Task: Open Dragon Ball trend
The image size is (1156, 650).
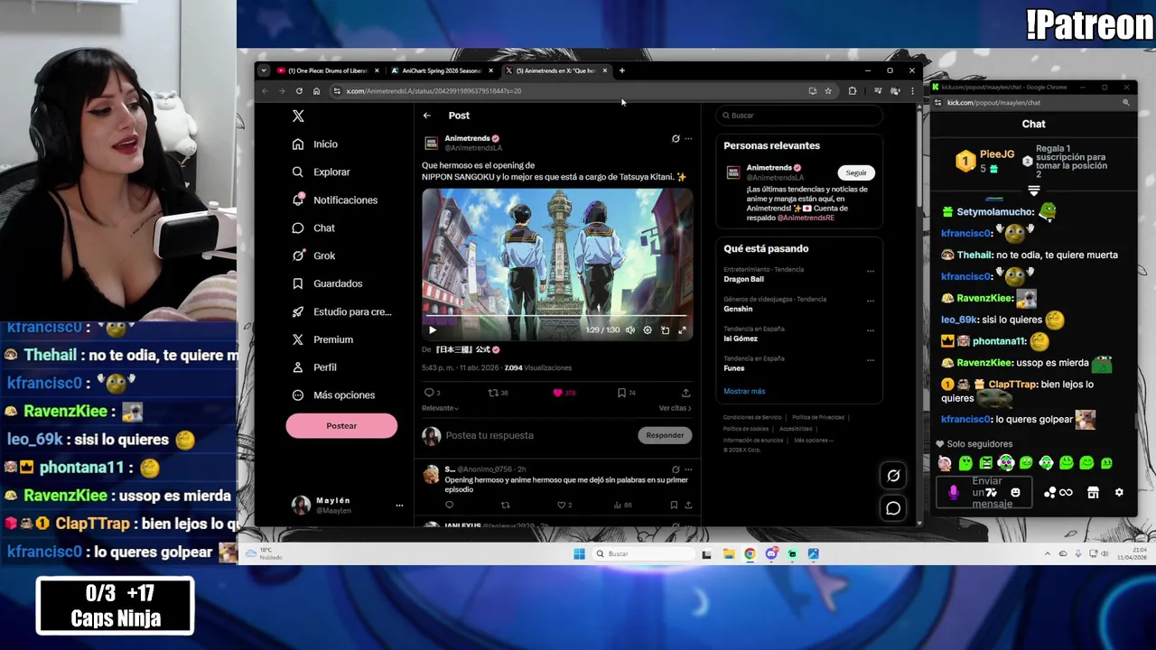Action: [x=743, y=279]
